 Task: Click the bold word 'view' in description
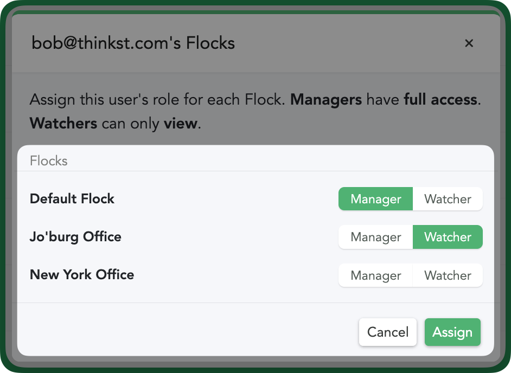[181, 124]
